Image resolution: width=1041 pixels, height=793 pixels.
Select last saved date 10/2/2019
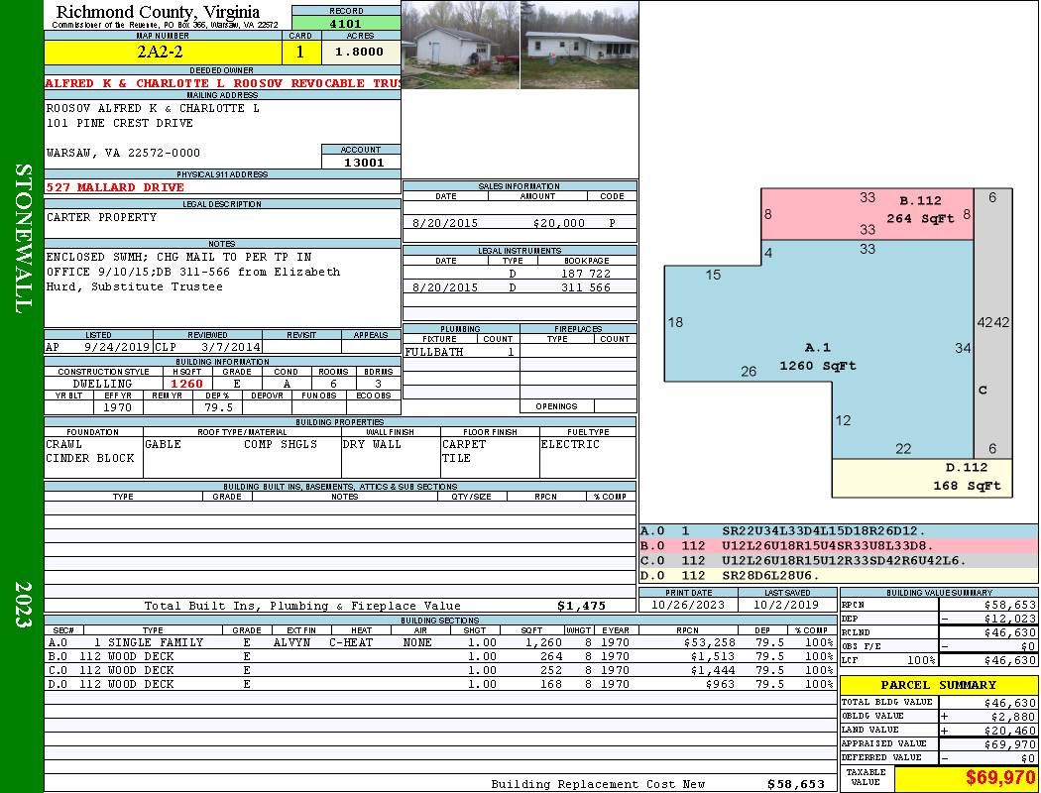(x=786, y=606)
